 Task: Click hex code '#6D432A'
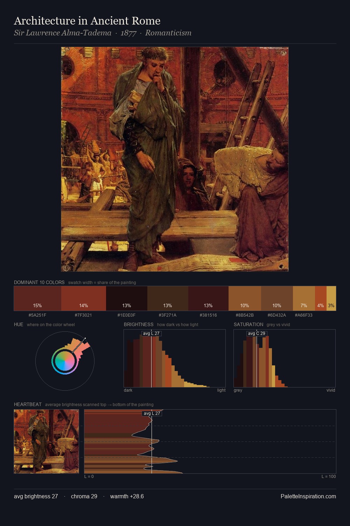[277, 315]
